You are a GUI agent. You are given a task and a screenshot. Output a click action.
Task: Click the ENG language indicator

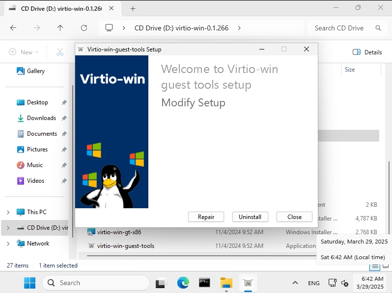click(x=314, y=283)
